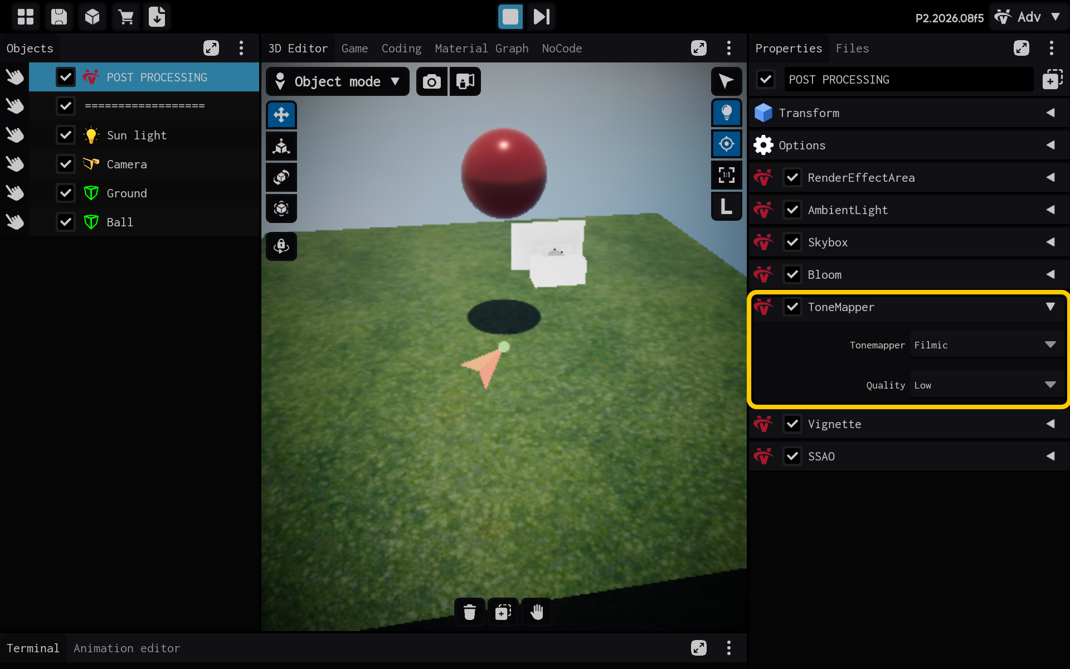Screen dimensions: 1070x669
Task: Open the Adv mode dropdown
Action: click(x=1028, y=17)
